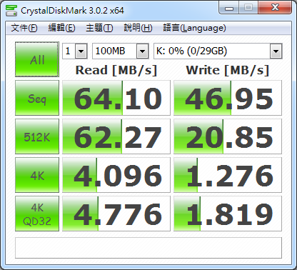Open the 文件(F) menu
The image size is (297, 270).
24,28
